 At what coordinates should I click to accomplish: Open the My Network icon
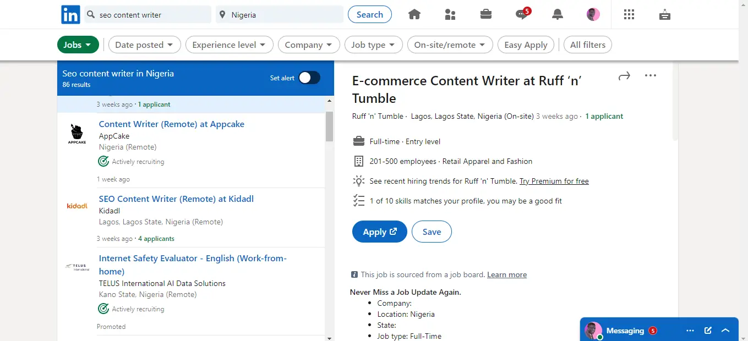coord(450,14)
